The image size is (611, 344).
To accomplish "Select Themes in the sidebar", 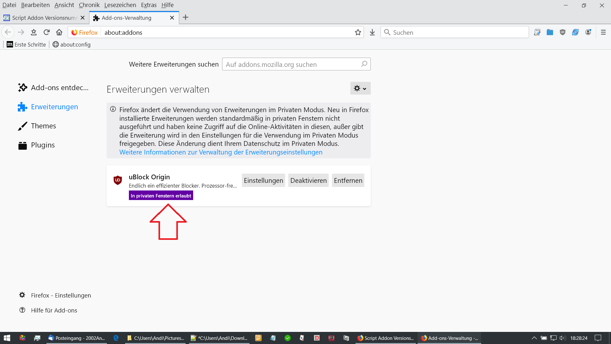I will 43,126.
